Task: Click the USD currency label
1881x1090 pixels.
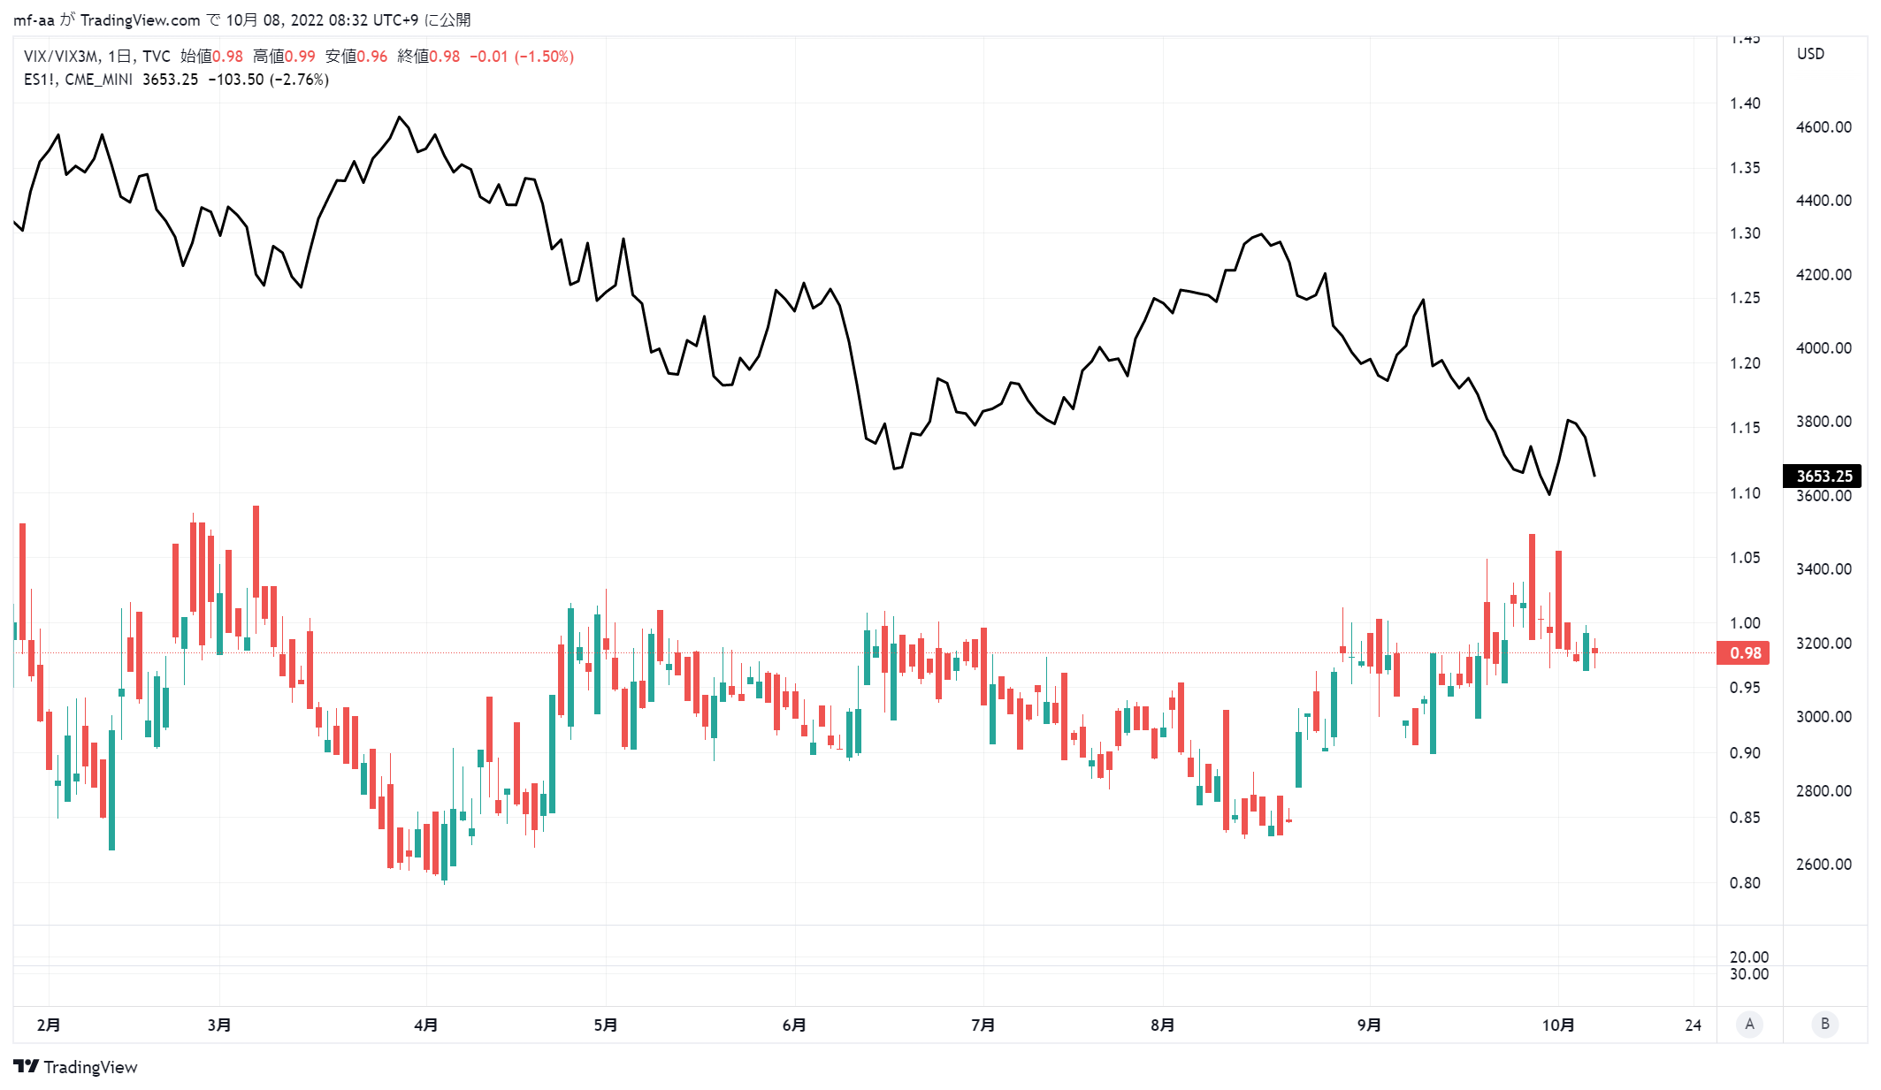Action: 1810,54
